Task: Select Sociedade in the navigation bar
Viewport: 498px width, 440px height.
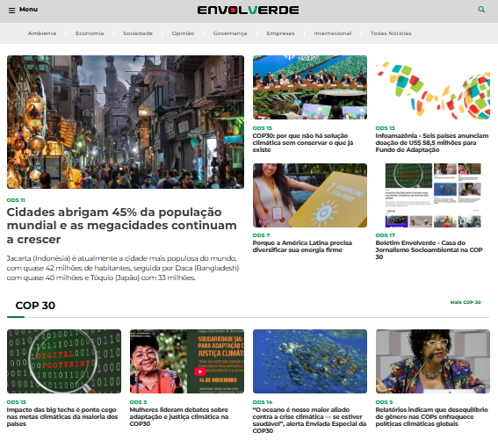Action: pyautogui.click(x=138, y=33)
